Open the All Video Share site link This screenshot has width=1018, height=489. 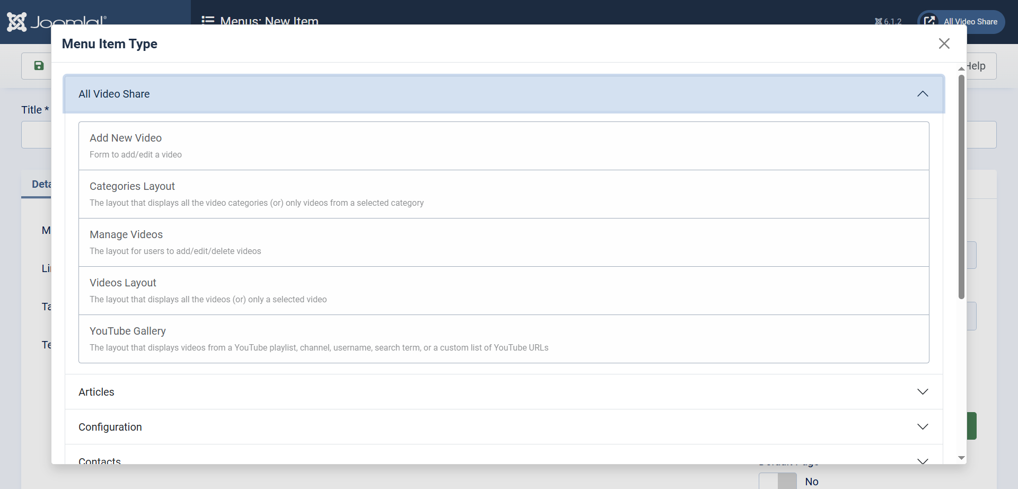pos(961,22)
